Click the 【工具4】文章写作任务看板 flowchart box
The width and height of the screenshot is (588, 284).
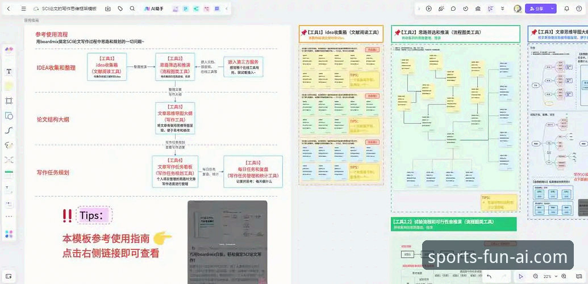(175, 172)
